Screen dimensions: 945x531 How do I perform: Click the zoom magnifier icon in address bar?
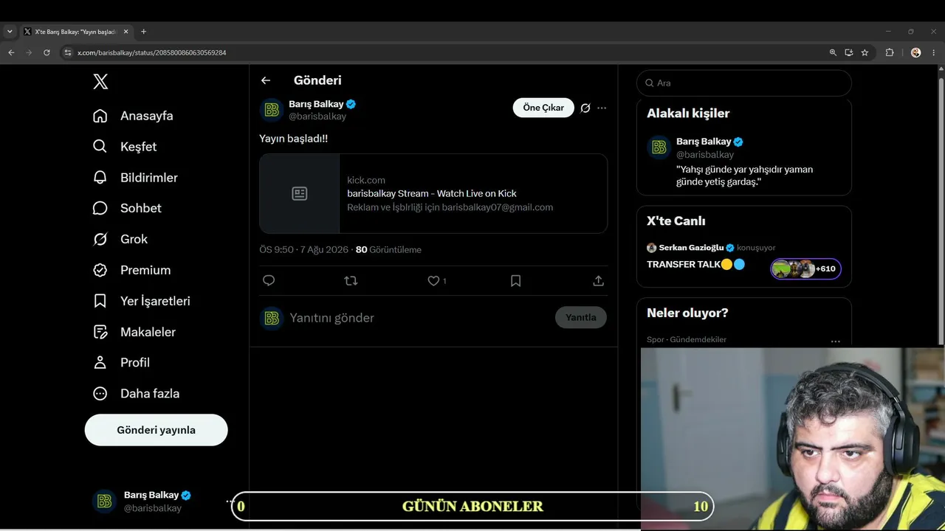point(833,52)
